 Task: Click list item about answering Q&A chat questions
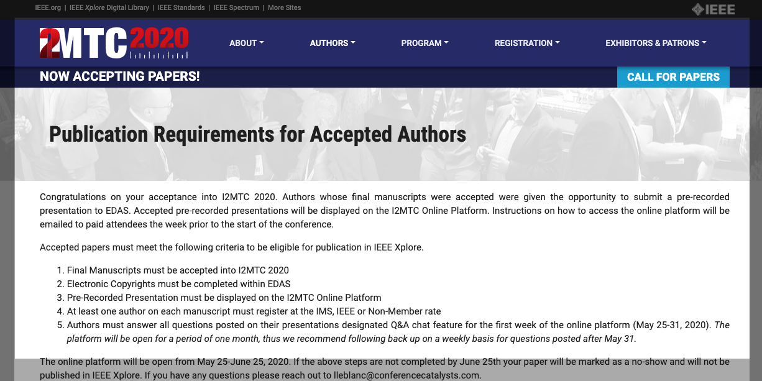(x=398, y=332)
